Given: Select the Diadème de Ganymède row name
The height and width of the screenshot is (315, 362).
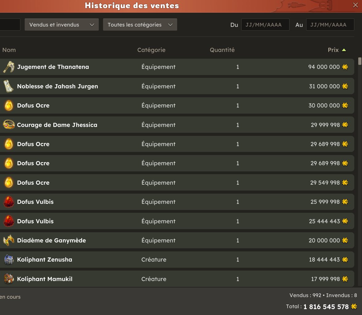Looking at the screenshot, I should tap(52, 240).
